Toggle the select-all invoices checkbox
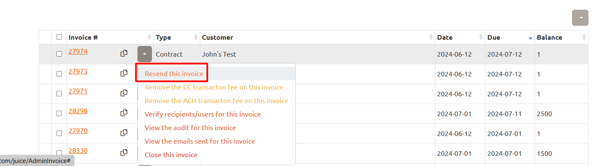 coord(59,37)
